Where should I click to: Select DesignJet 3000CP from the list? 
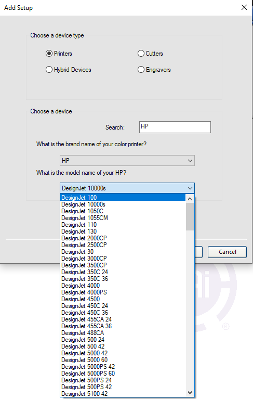(123, 258)
